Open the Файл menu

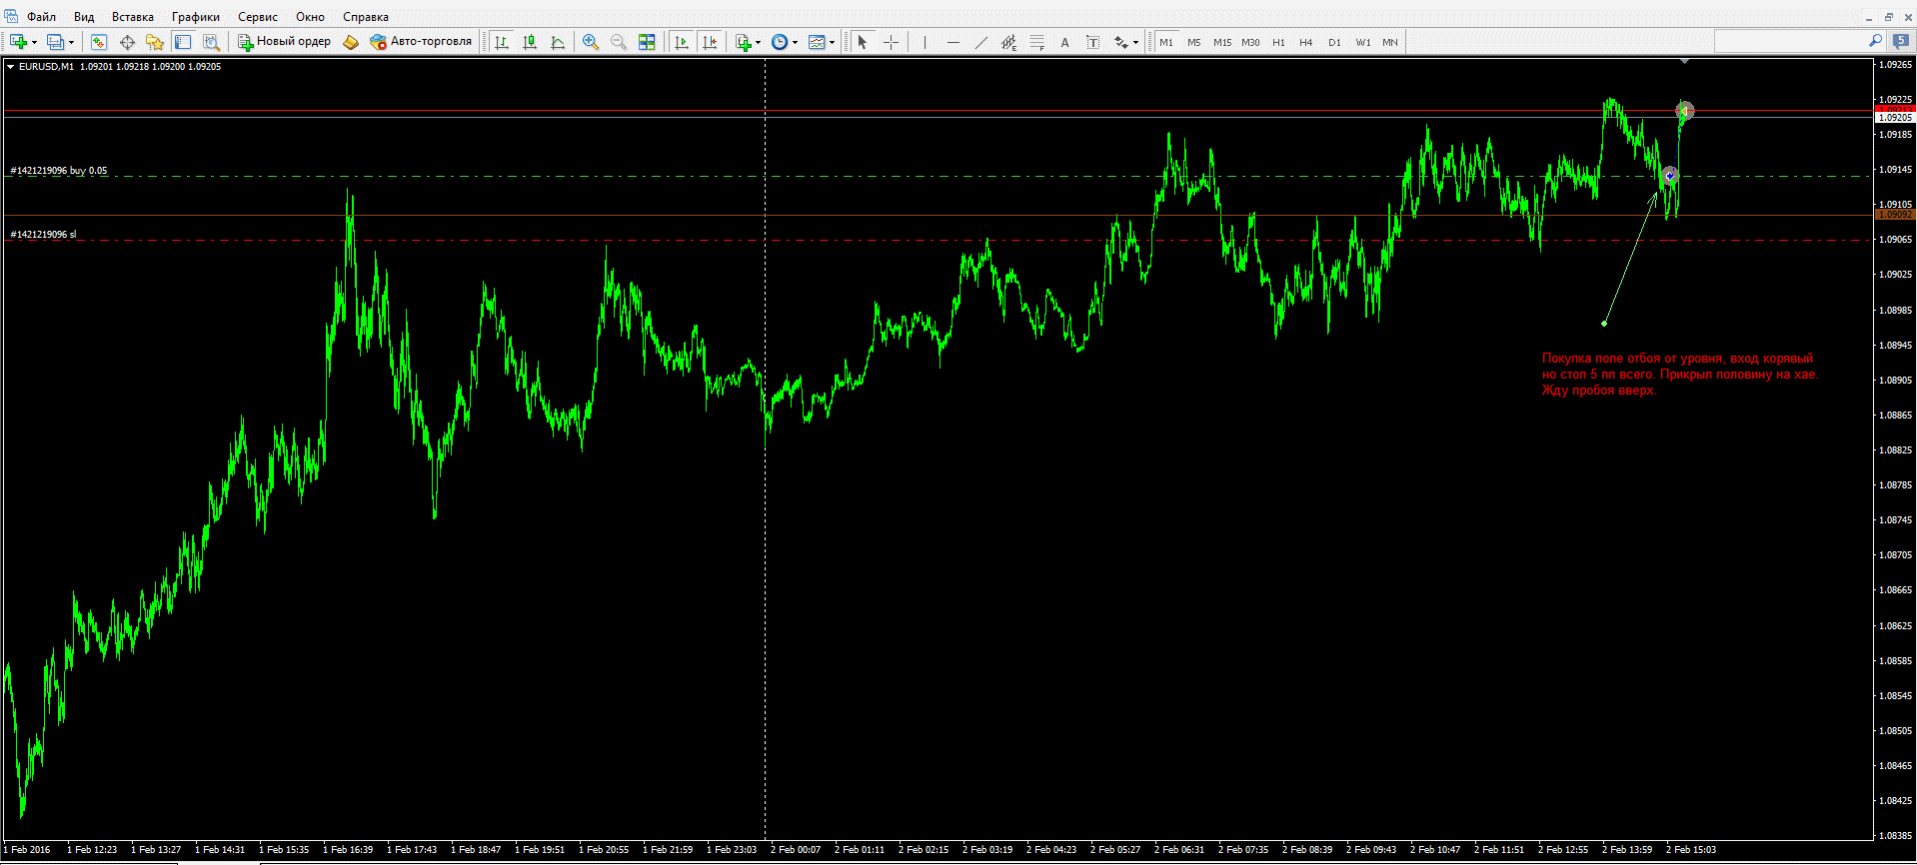pyautogui.click(x=41, y=17)
